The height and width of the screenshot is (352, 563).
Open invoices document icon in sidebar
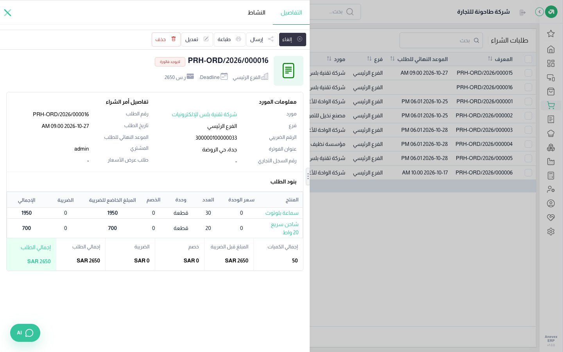[551, 119]
